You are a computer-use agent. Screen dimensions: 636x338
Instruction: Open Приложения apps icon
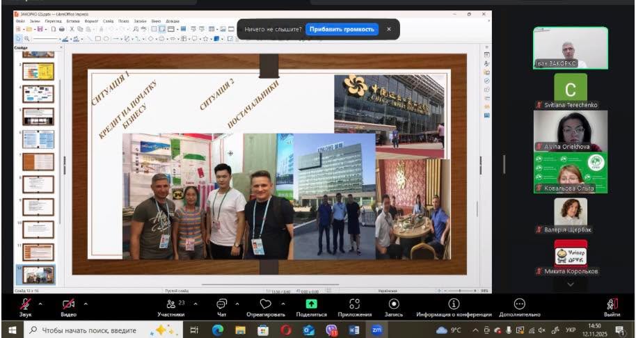pyautogui.click(x=354, y=304)
